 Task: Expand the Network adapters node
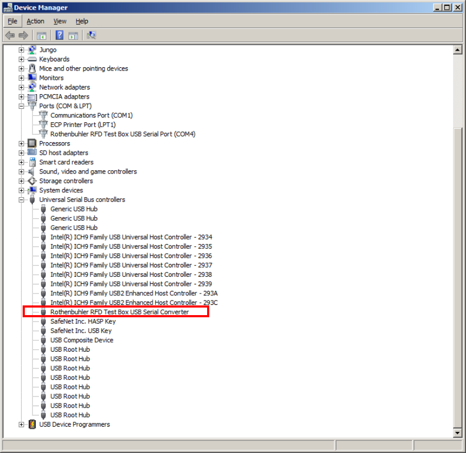21,87
